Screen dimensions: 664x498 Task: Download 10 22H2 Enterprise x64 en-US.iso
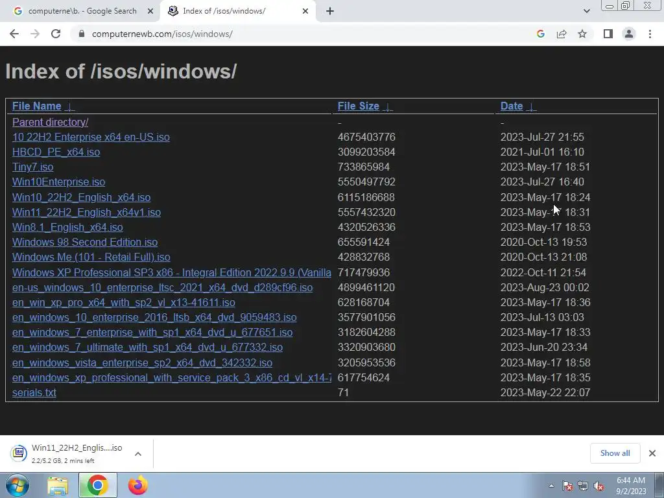pyautogui.click(x=91, y=137)
